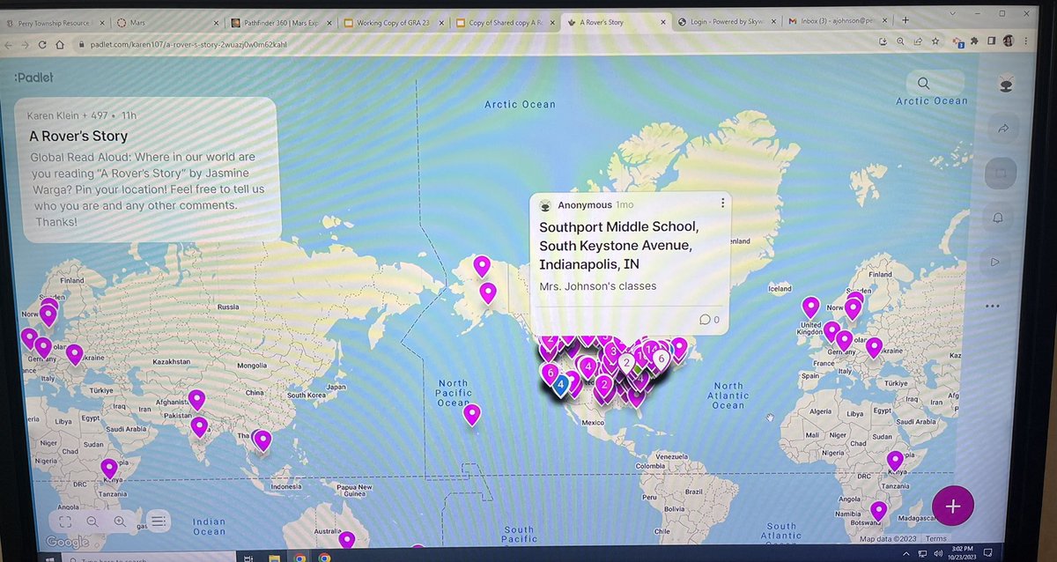Switch to the Gmail Inbox tab
This screenshot has height=562, width=1057.
tap(838, 20)
